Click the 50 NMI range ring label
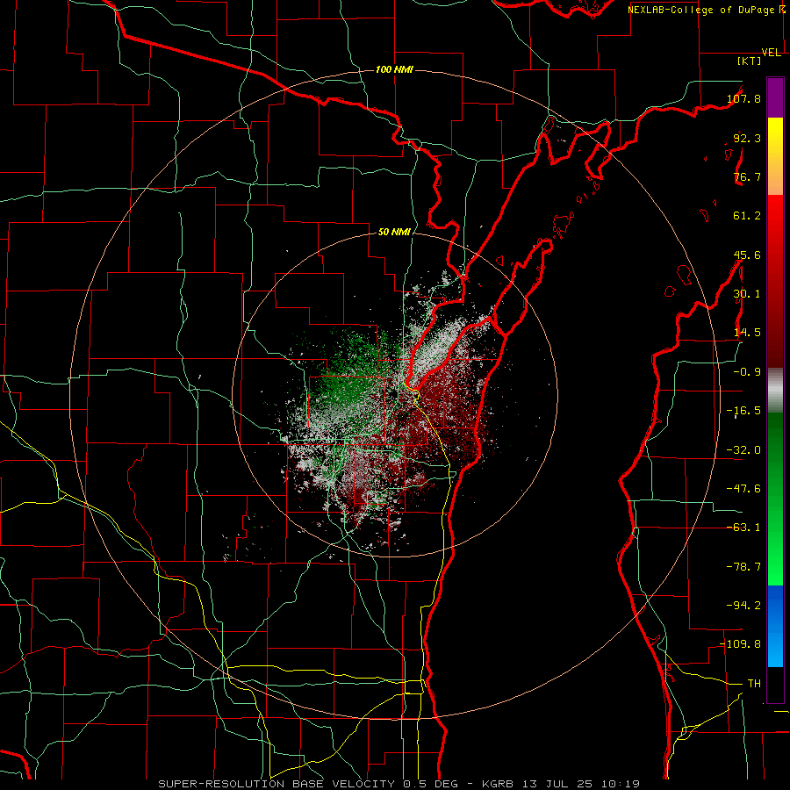 394,233
